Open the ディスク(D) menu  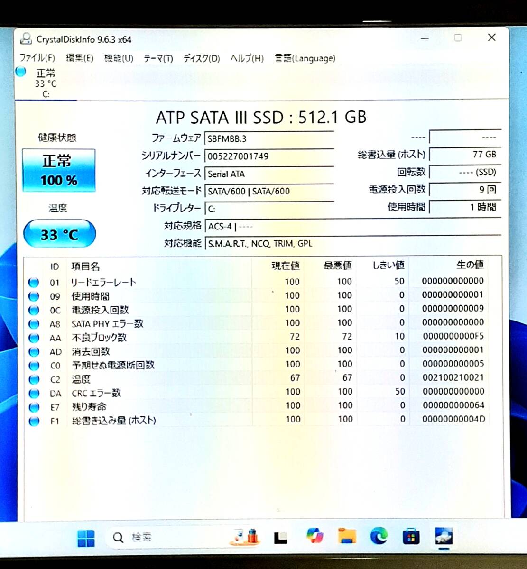202,58
